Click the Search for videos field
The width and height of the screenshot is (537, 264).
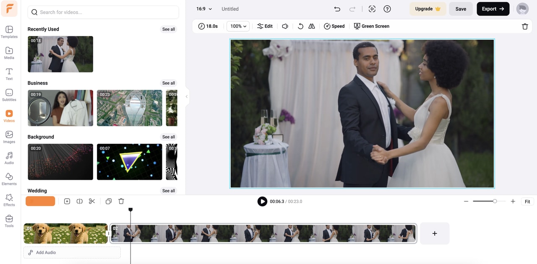coord(103,12)
